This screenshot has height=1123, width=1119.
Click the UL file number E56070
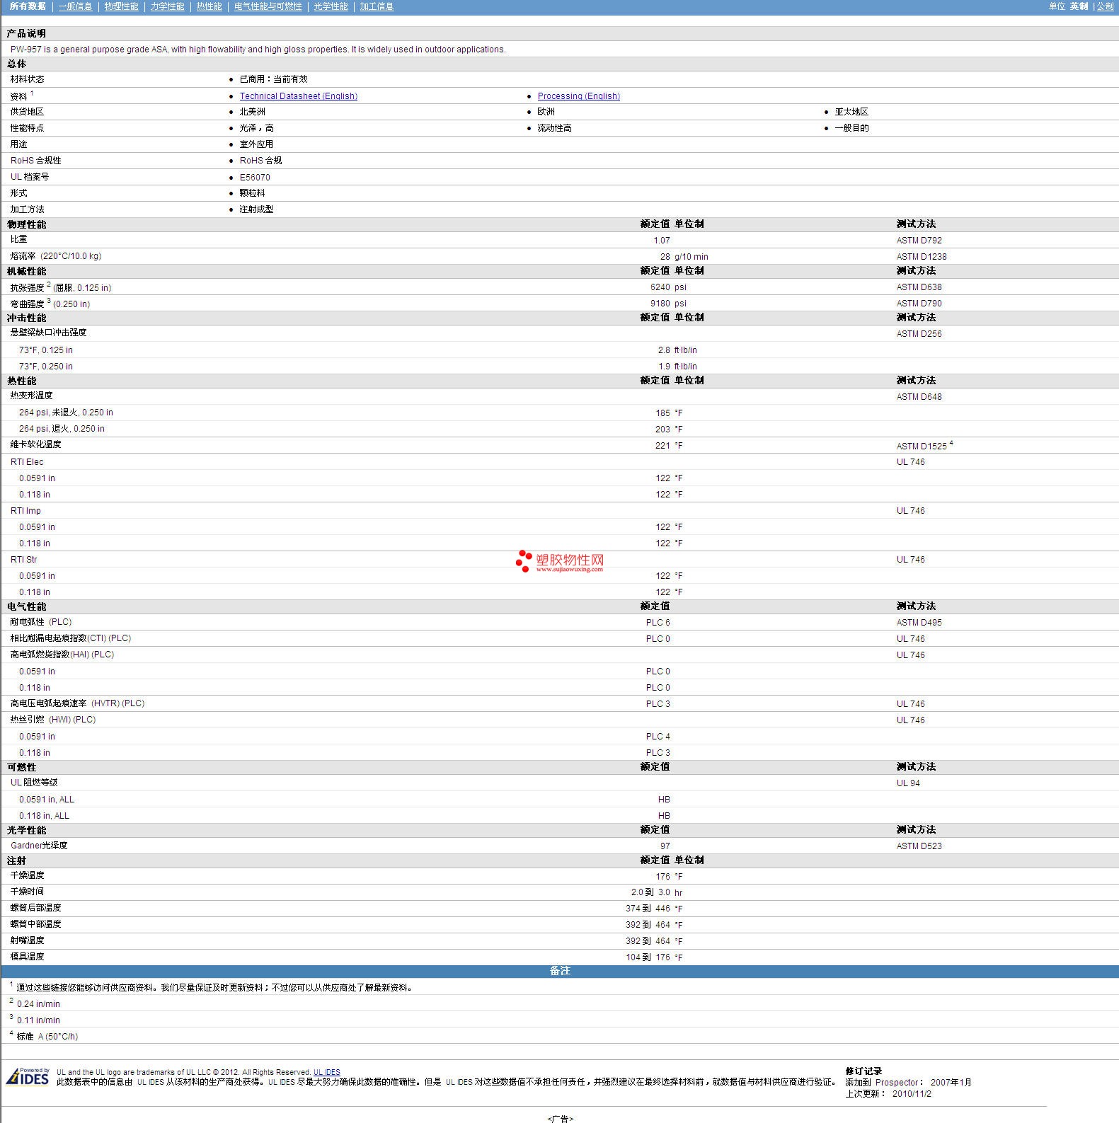click(255, 178)
